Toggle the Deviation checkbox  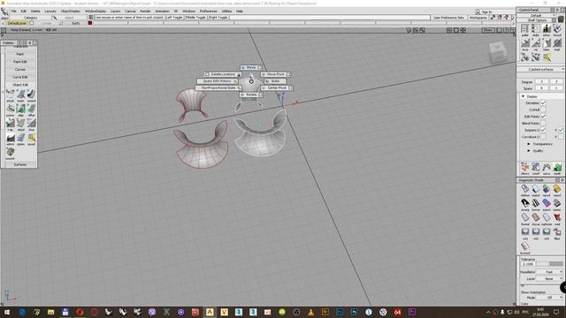point(543,102)
